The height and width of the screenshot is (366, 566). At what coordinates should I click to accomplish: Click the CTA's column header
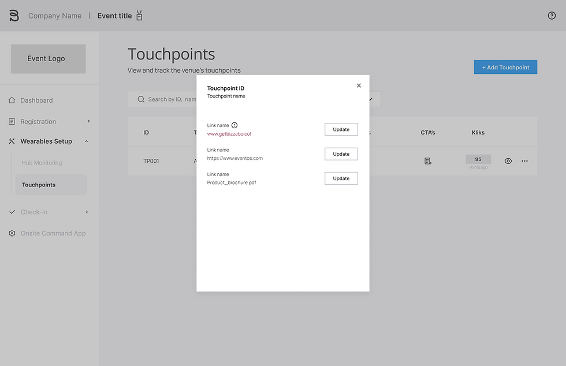[x=428, y=132]
